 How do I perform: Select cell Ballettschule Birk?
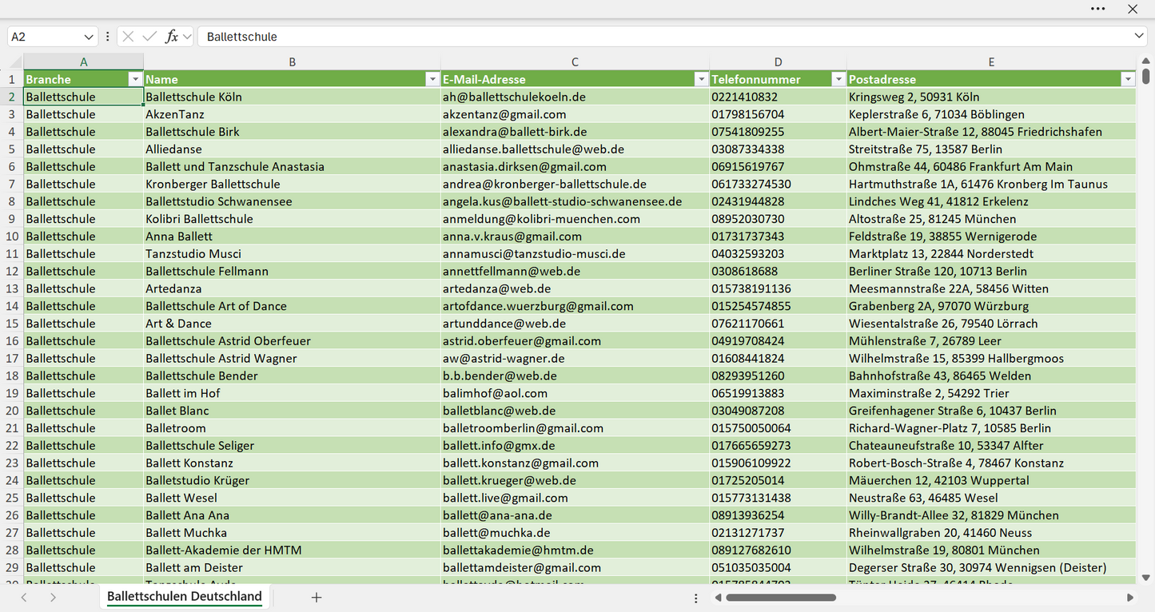292,132
